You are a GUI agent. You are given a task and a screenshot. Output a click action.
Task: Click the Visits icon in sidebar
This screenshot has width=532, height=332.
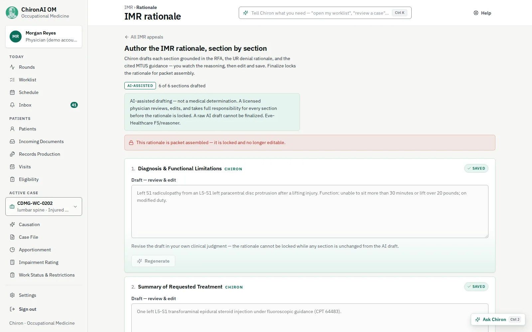[12, 167]
